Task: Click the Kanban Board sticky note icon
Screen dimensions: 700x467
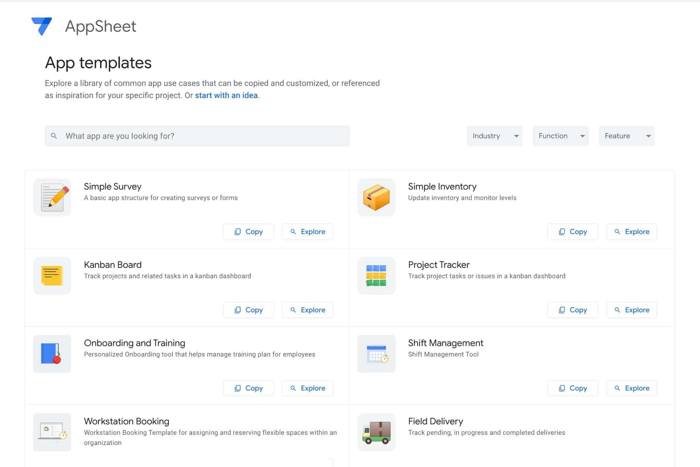Action: click(52, 276)
